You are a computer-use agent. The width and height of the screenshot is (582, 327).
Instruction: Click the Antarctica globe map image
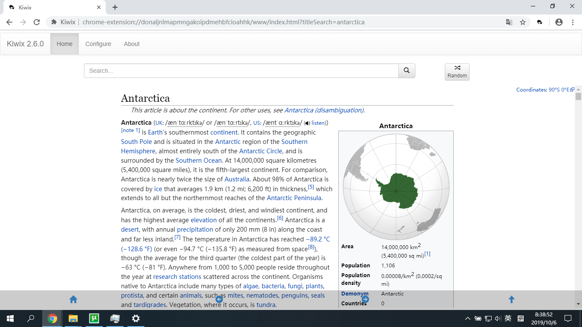pyautogui.click(x=396, y=187)
